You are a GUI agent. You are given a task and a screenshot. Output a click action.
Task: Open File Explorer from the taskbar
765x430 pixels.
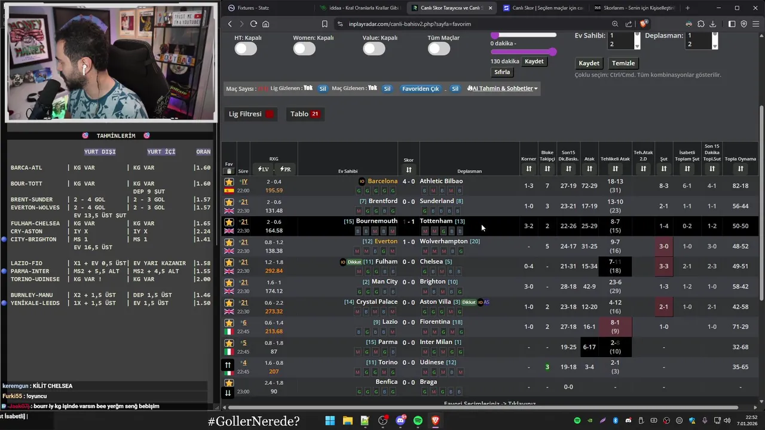347,420
